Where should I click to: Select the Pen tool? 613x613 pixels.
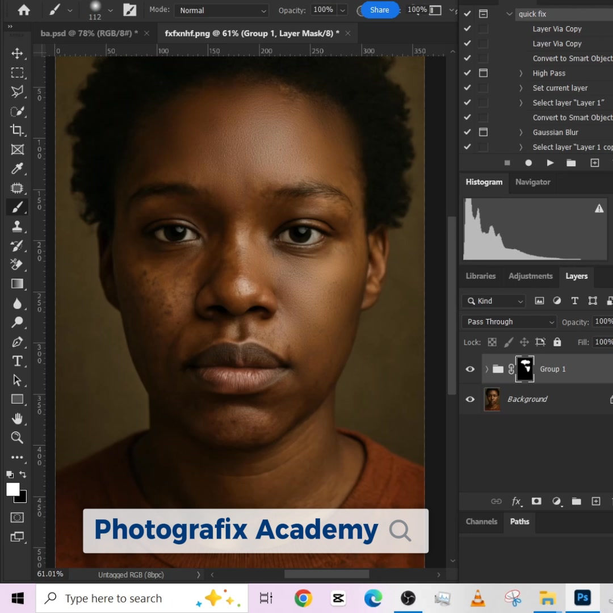click(17, 342)
